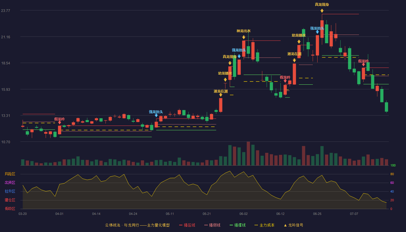This screenshot has width=406, height=232.
Task: Click the 13.31 price axis label
Action: (6, 116)
